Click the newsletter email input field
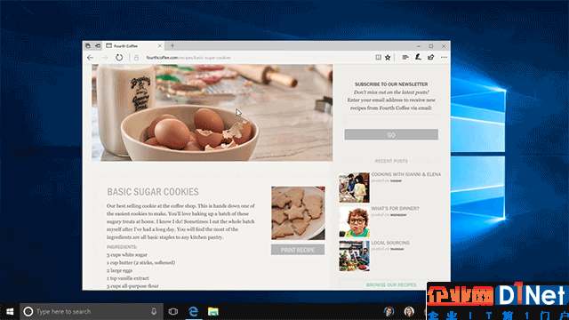Screen dimensions: 569x320 [391, 120]
